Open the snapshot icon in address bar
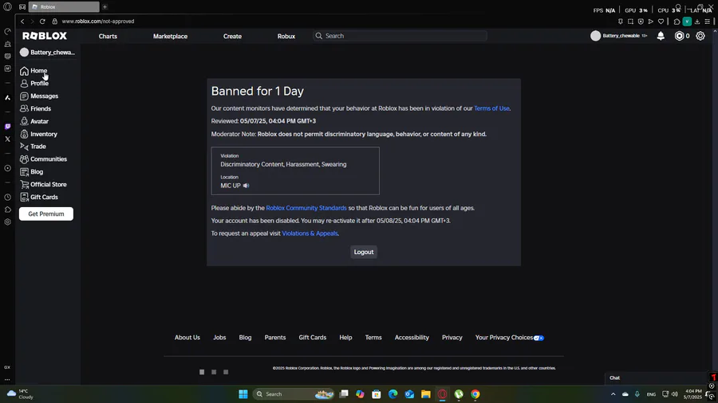 tap(630, 22)
